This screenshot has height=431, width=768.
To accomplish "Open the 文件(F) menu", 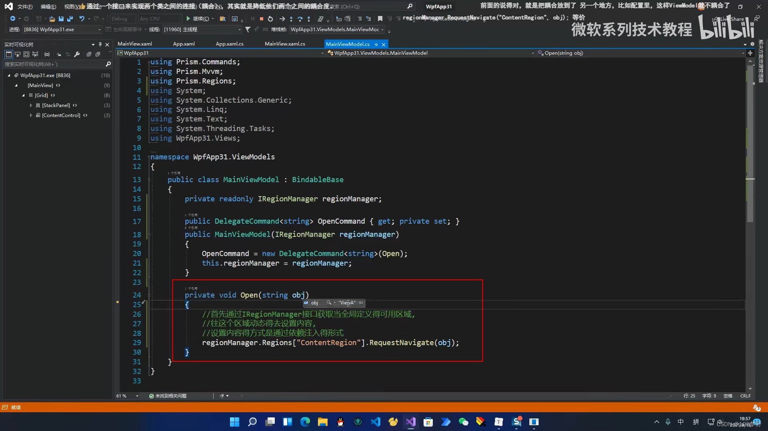I will click(25, 6).
